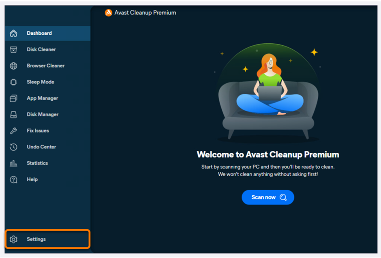
Task: Click the Browser Cleaner globe icon
Action: click(x=13, y=66)
